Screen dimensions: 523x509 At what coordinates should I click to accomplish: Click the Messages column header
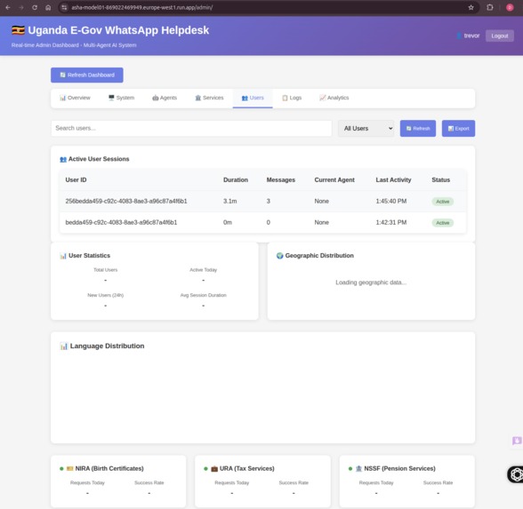tap(281, 179)
